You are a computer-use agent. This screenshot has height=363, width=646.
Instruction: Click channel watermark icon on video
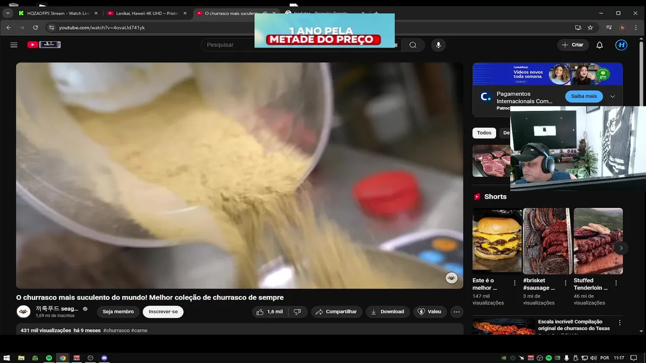451,278
